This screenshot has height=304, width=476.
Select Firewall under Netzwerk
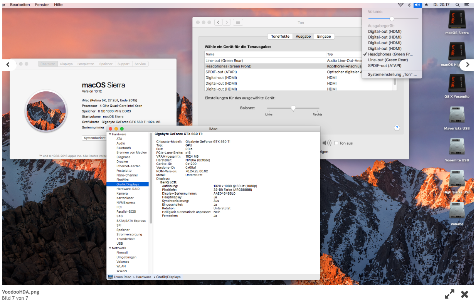pos(122,253)
